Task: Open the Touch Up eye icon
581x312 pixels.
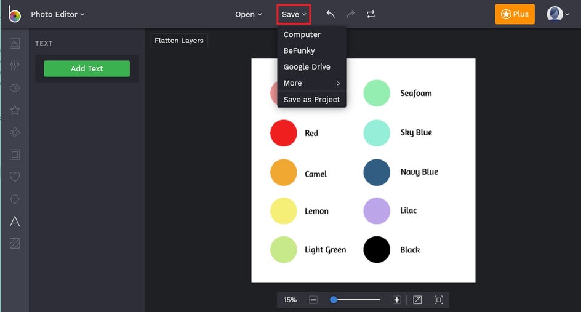Action: point(15,88)
